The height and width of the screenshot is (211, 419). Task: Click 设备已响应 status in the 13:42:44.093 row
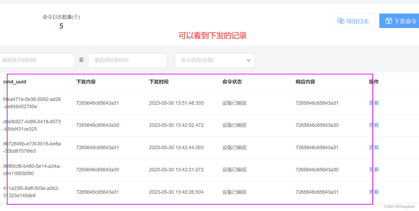[x=234, y=148]
